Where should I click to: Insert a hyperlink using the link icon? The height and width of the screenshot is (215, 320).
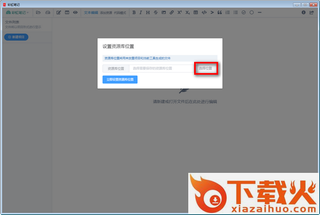click(171, 12)
